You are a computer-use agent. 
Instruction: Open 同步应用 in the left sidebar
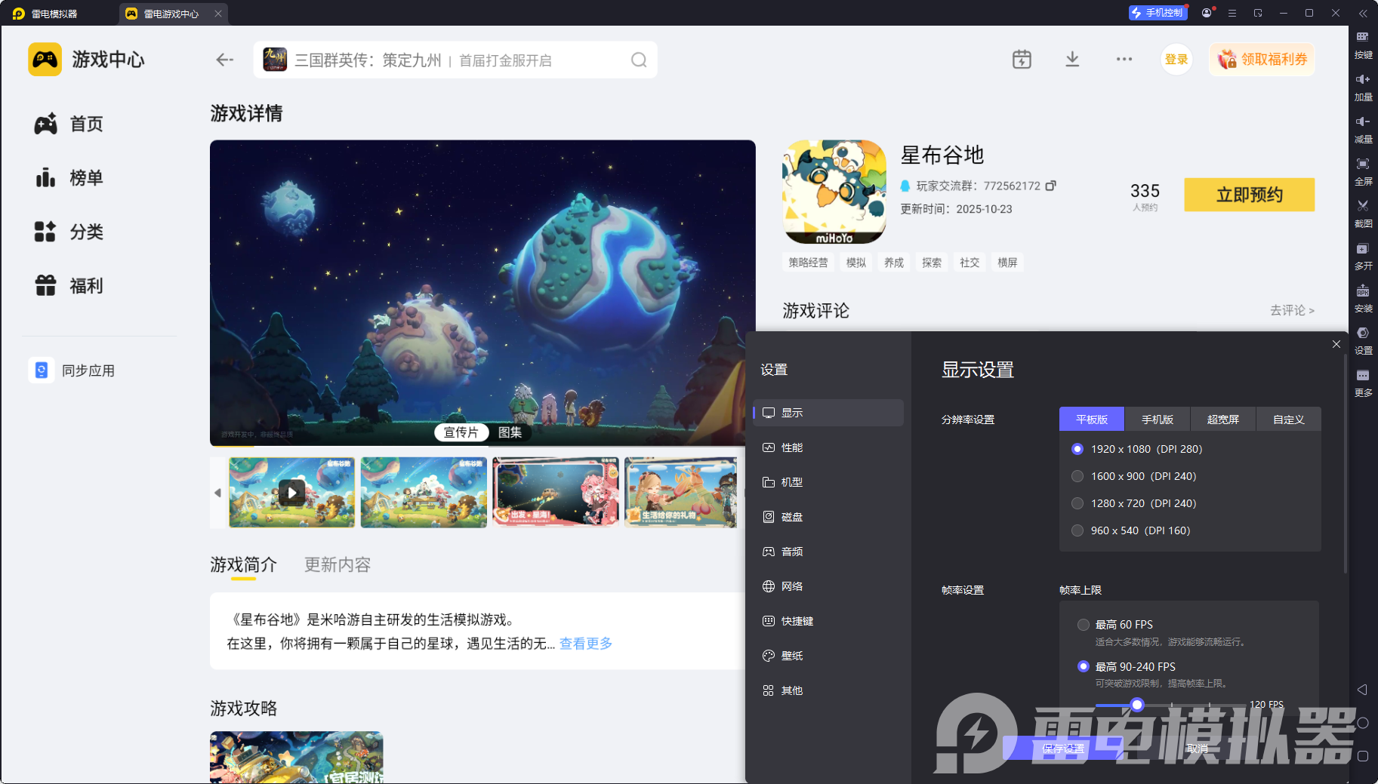[x=72, y=370]
